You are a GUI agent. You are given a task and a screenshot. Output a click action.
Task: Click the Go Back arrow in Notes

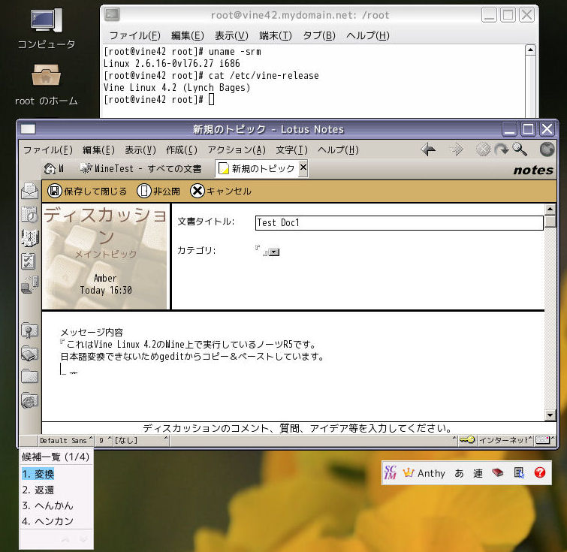click(x=429, y=149)
